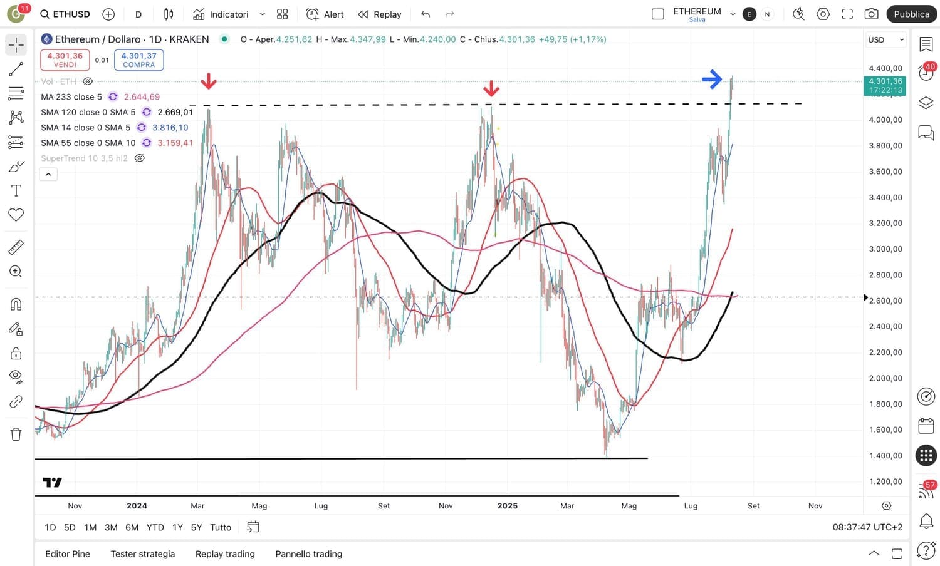The height and width of the screenshot is (566, 940).
Task: Select the brush drawing tool
Action: [16, 167]
